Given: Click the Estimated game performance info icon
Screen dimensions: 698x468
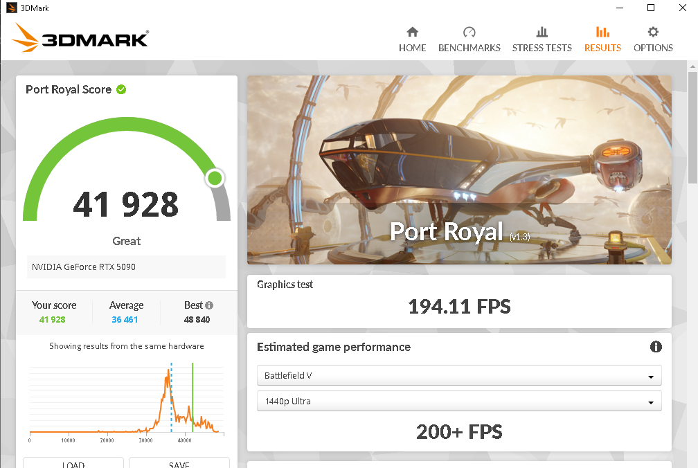Looking at the screenshot, I should (x=656, y=347).
